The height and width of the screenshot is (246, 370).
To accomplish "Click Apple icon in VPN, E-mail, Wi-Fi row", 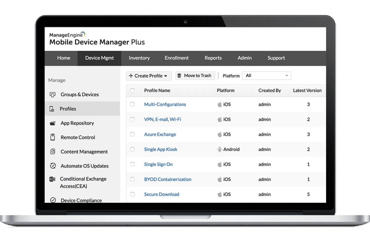I will 219,119.
